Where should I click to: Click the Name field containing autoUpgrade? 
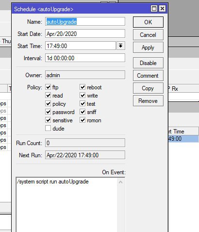click(x=85, y=21)
